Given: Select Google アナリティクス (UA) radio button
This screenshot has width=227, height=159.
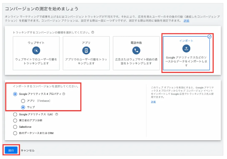Looking at the screenshot, I should pos(15,114).
